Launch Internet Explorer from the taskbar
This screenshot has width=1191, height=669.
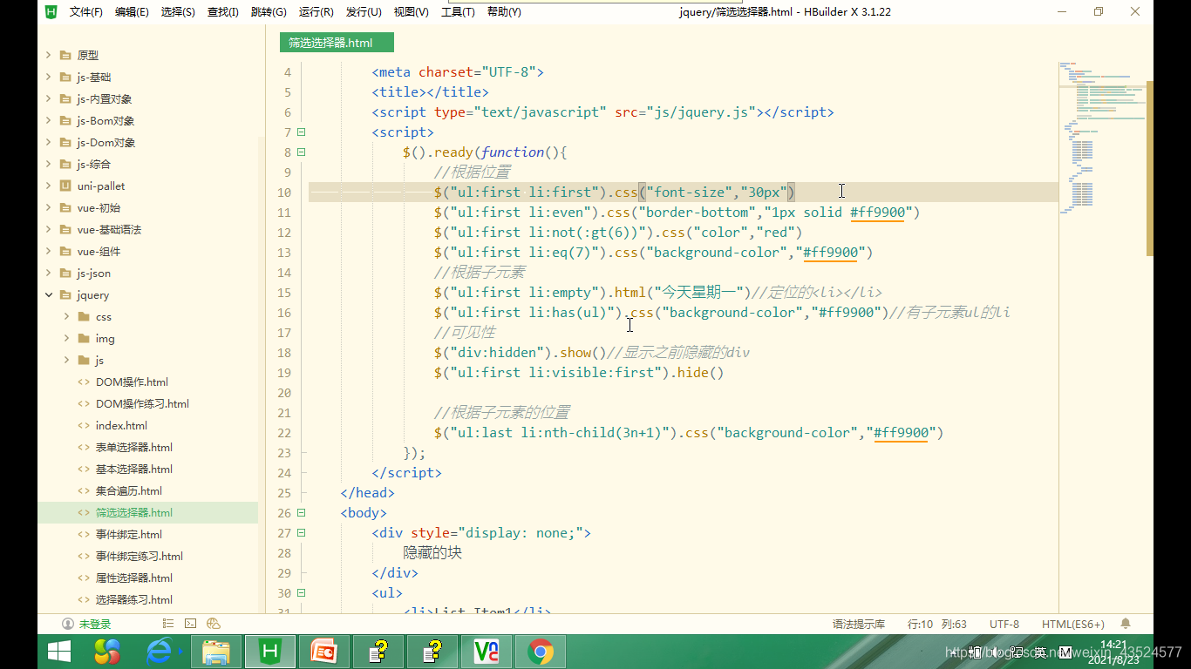click(x=160, y=652)
